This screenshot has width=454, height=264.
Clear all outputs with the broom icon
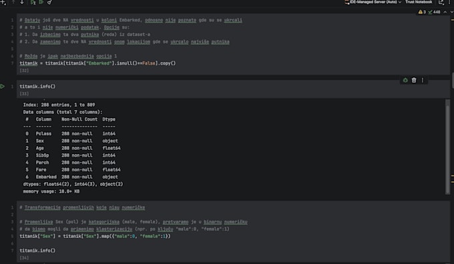[50, 2]
